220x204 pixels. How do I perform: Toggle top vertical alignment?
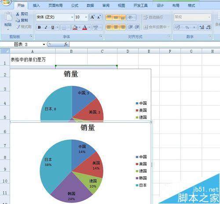coord(109,17)
